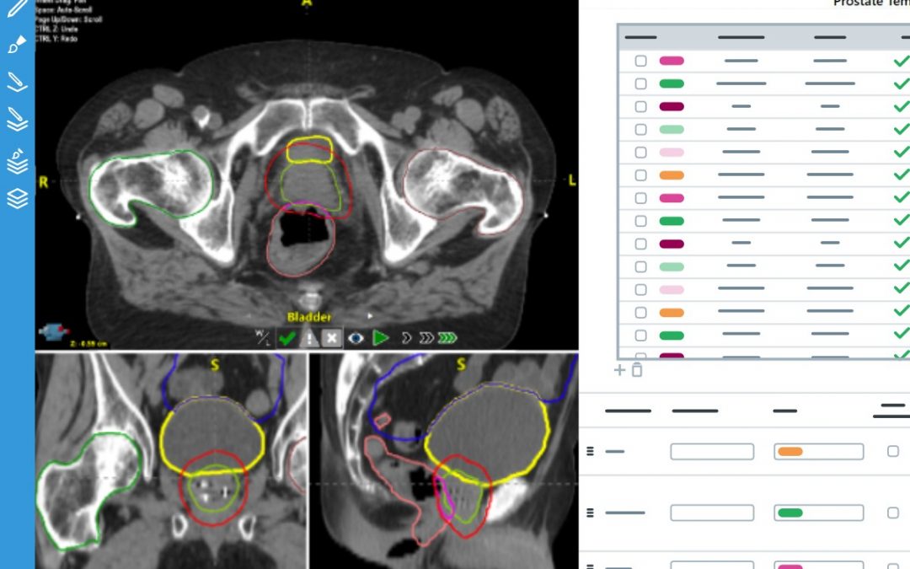Open the orange color dropdown in lower panel
Viewport: 910px width, 569px height.
[x=818, y=452]
